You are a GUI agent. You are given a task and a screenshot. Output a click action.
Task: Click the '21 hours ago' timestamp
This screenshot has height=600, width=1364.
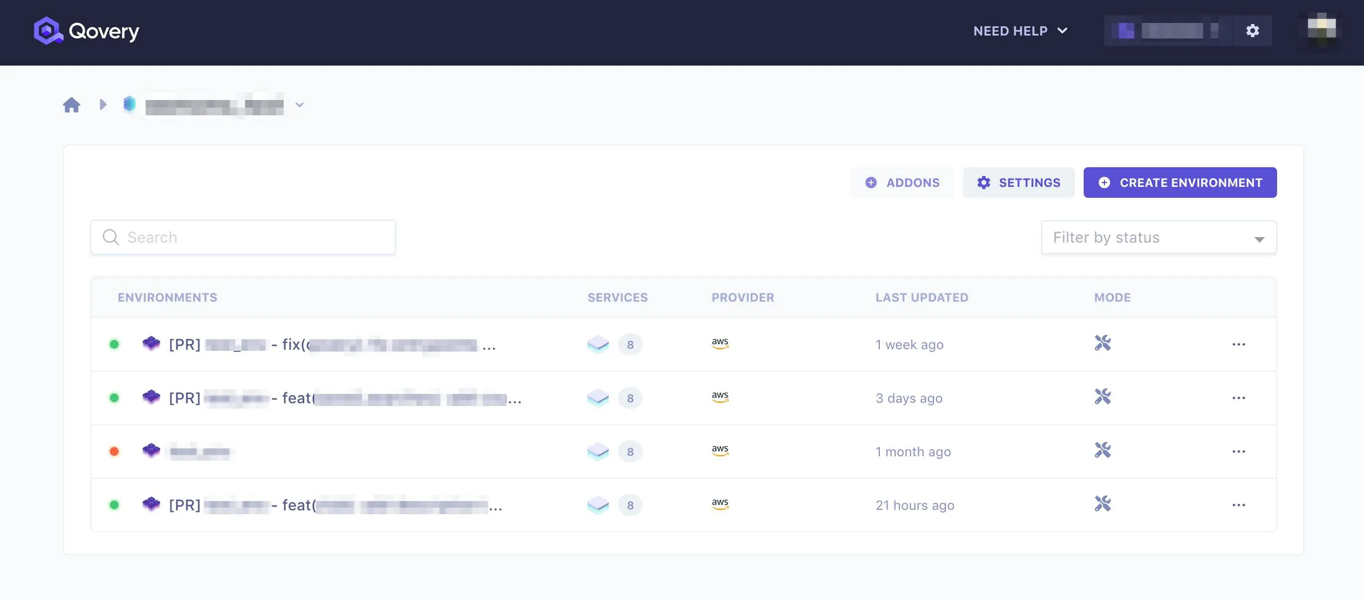(x=915, y=505)
